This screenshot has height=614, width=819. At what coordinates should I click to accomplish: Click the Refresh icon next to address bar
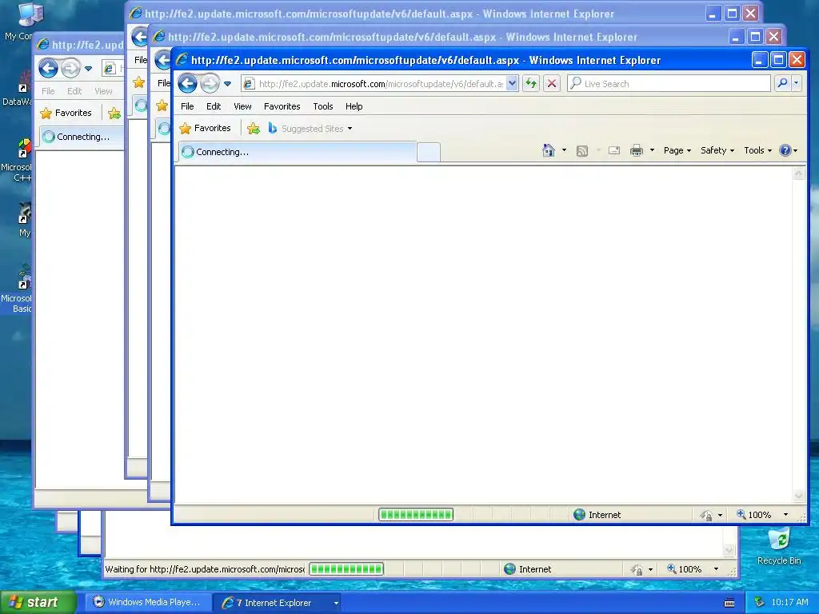tap(531, 83)
